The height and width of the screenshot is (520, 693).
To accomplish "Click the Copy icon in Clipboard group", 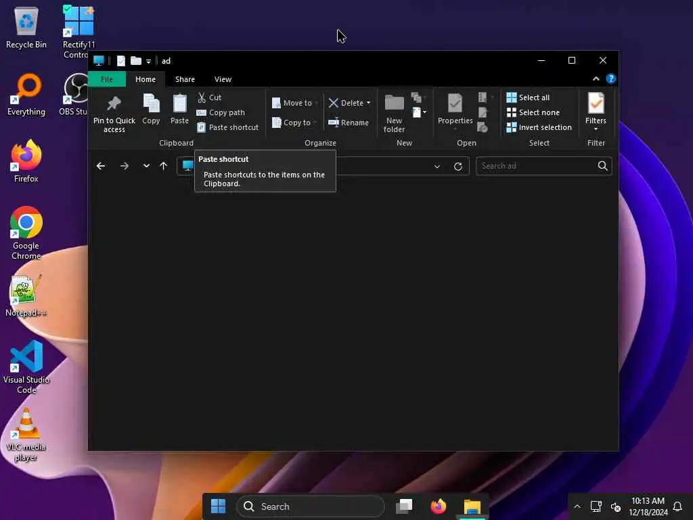I will tap(151, 104).
